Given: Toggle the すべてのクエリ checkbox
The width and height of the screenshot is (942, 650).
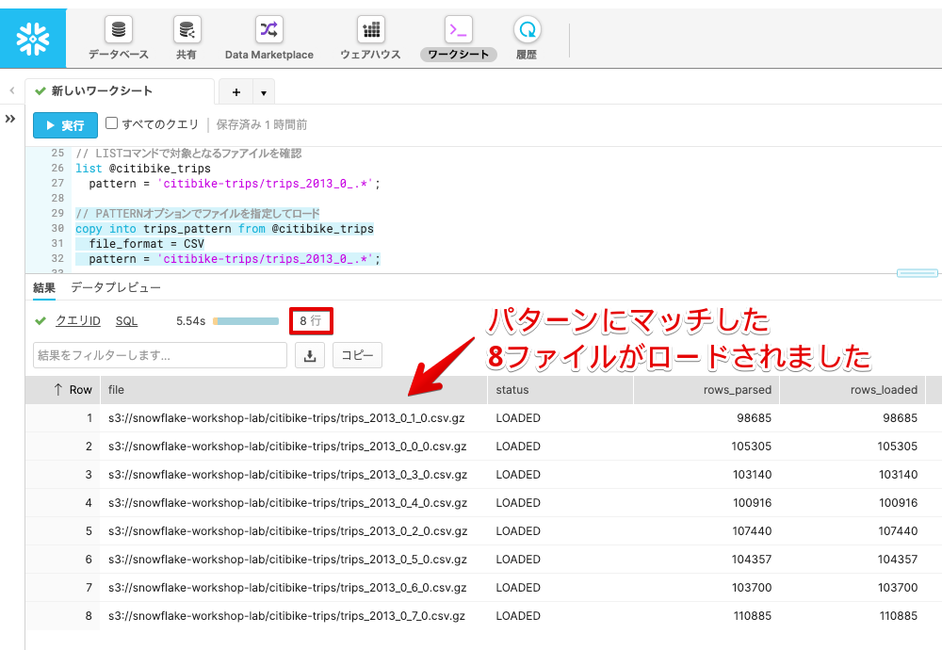Looking at the screenshot, I should (112, 123).
